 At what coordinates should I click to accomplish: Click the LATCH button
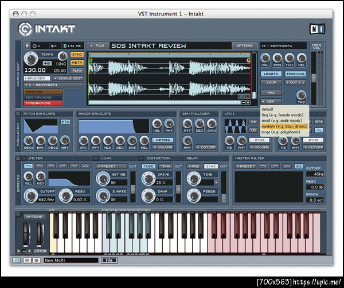click(41, 251)
